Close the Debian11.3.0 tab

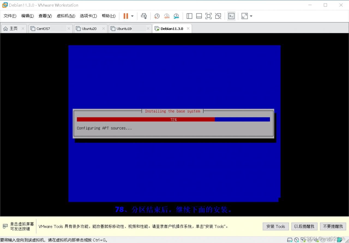point(188,29)
